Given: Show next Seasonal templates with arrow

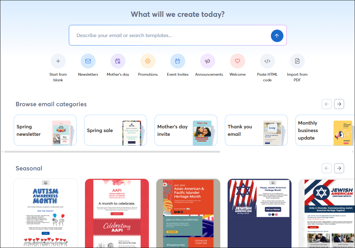Looking at the screenshot, I should 339,168.
